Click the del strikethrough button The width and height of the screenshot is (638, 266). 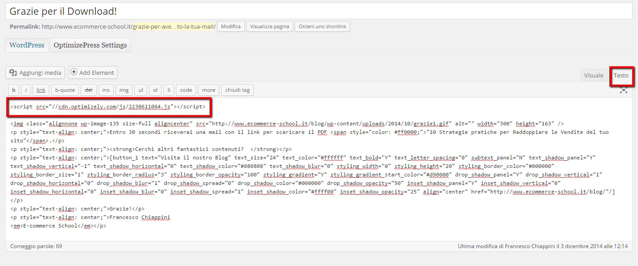click(x=89, y=90)
